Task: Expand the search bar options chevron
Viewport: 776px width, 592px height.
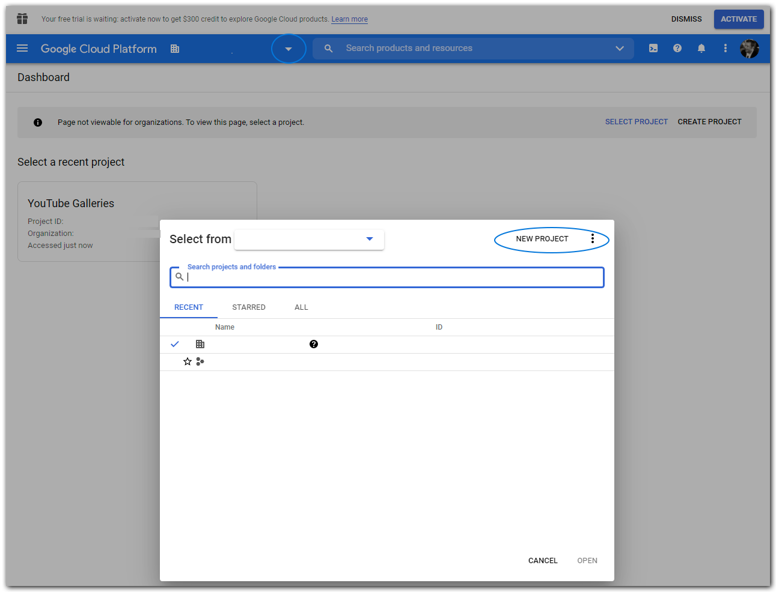Action: 620,49
